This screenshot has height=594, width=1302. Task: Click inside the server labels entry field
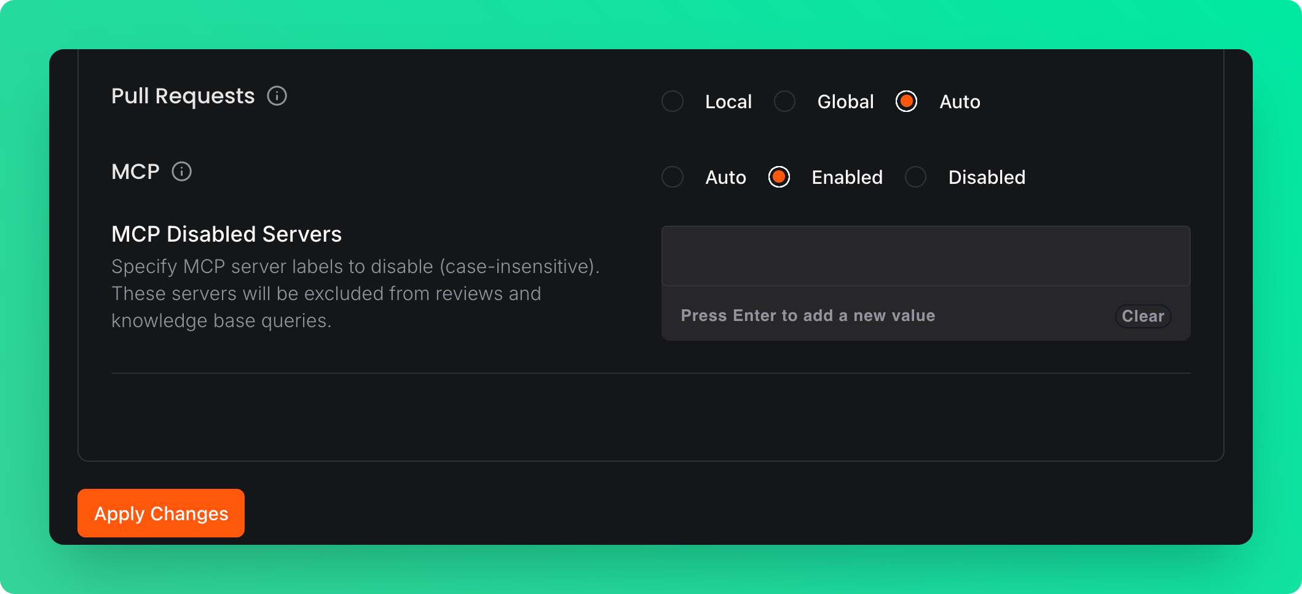(925, 255)
